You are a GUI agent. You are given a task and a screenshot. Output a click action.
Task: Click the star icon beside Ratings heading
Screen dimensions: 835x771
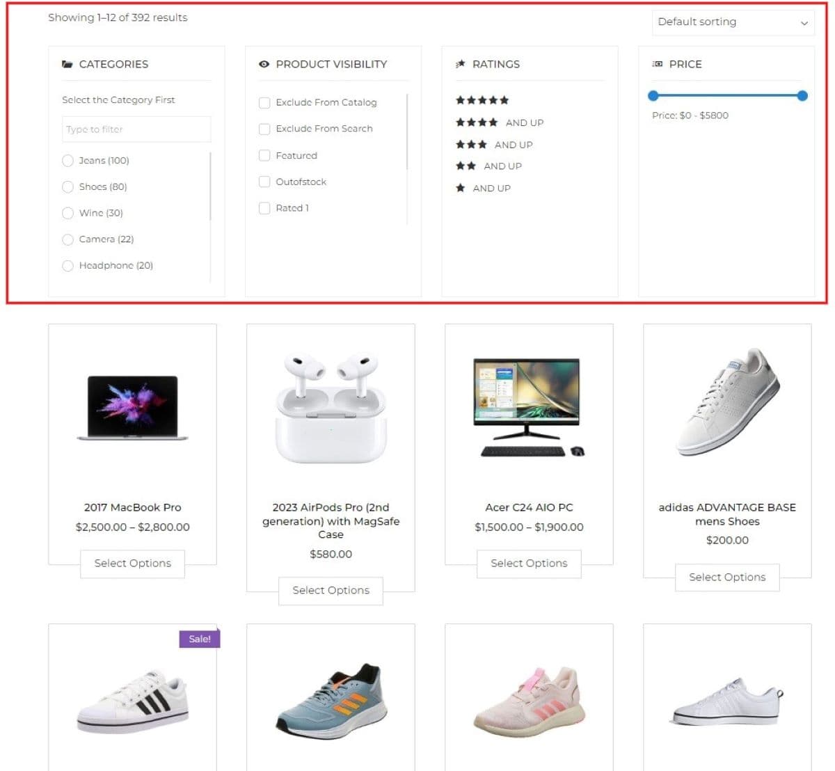click(x=460, y=64)
